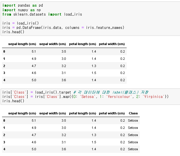Click the 'import pandas as pd' code line
The image size is (180, 156).
point(23,5)
